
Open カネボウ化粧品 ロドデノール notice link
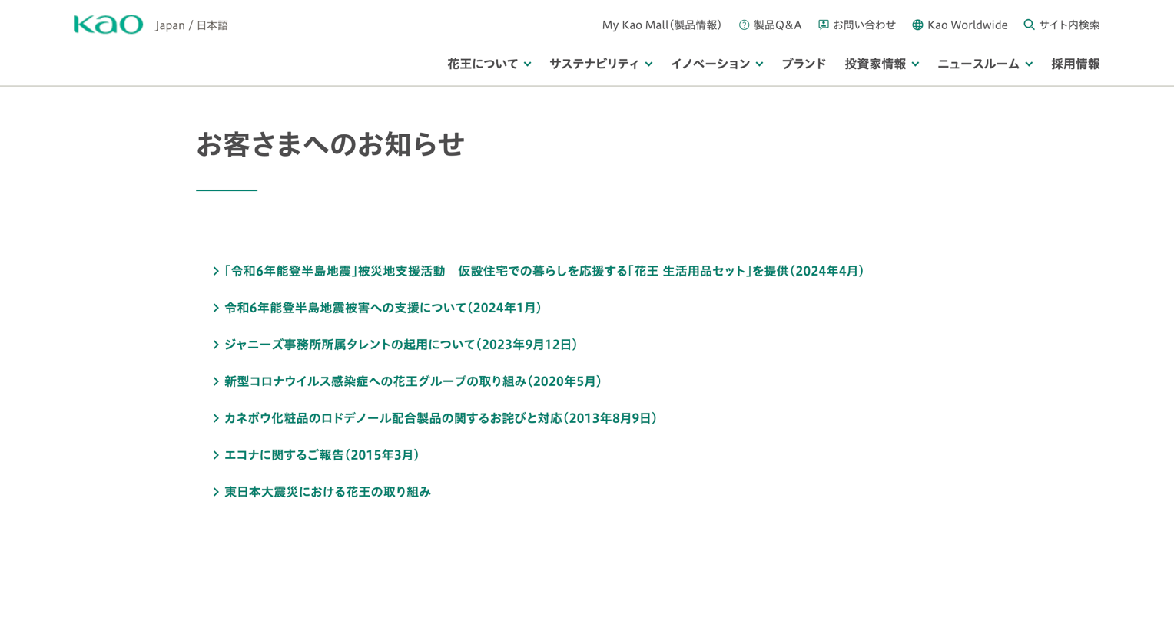440,418
